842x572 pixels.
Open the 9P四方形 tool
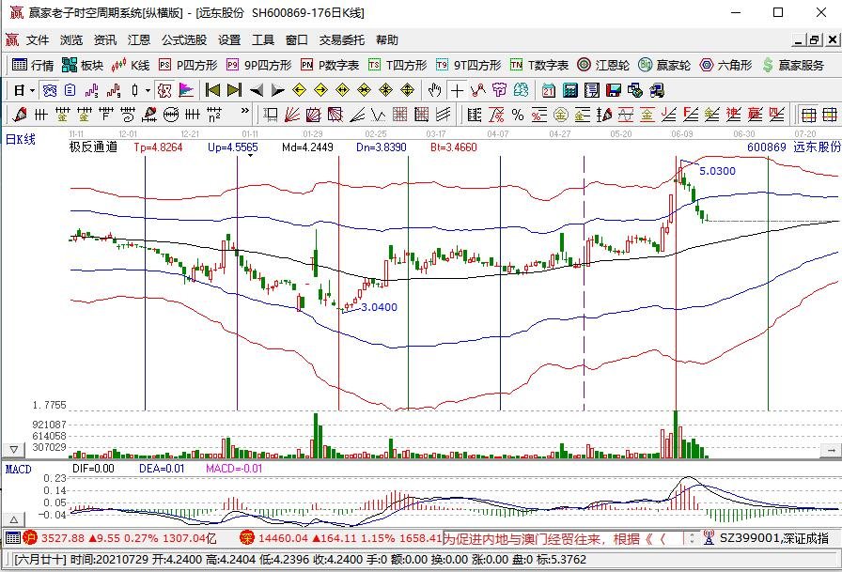click(258, 65)
